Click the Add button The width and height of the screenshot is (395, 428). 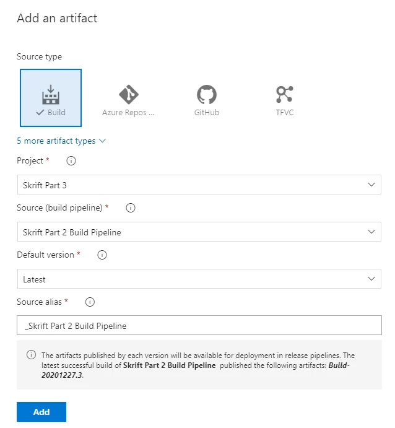tap(41, 412)
